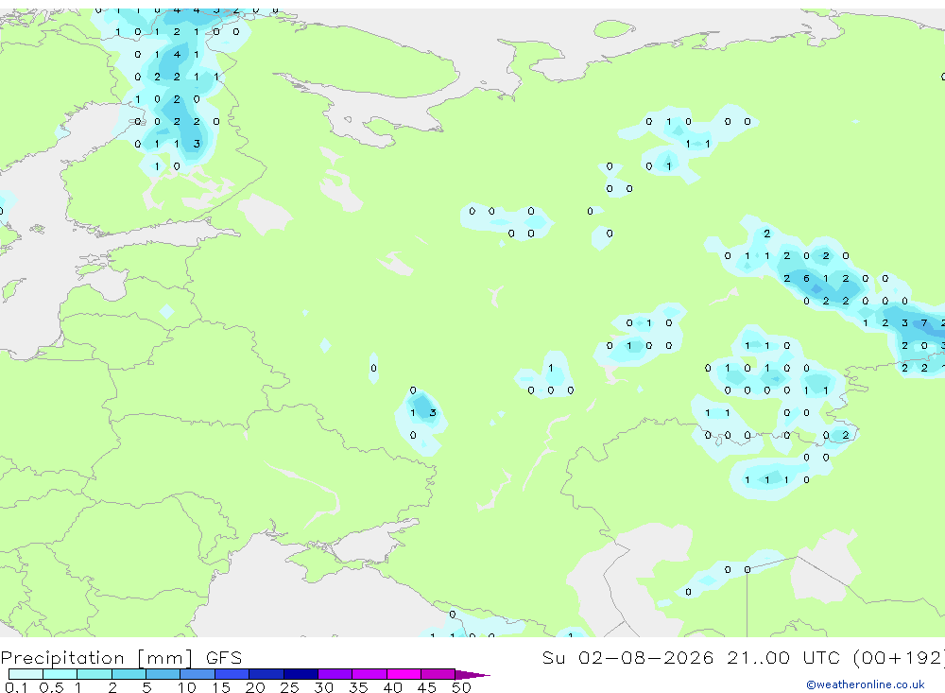Click the precipitation value '6' on map
Viewport: 945px width, 693px height.
point(806,279)
